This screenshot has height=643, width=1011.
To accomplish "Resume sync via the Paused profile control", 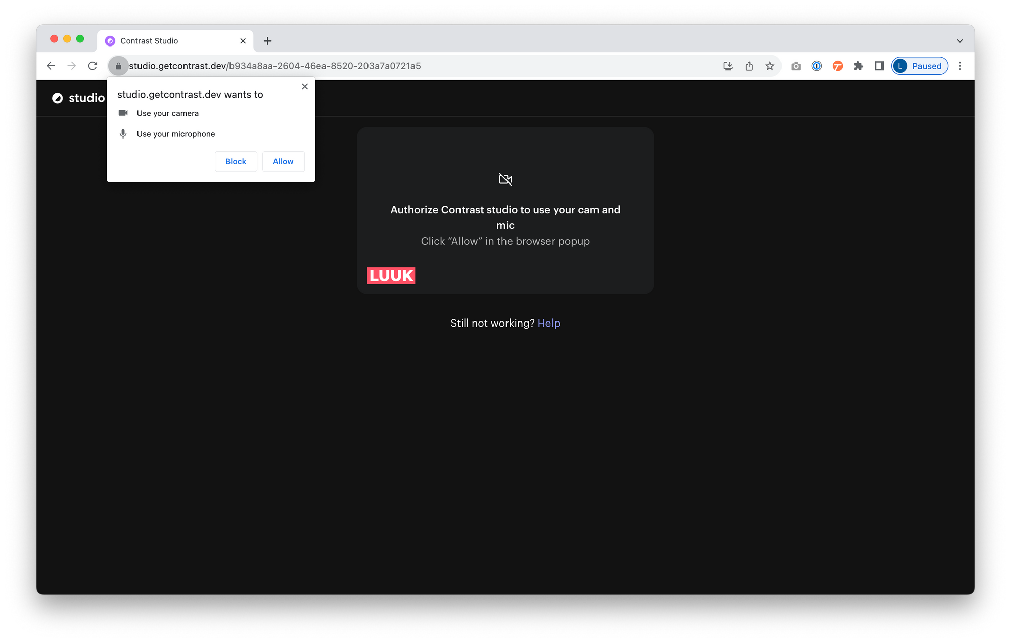I will point(919,66).
